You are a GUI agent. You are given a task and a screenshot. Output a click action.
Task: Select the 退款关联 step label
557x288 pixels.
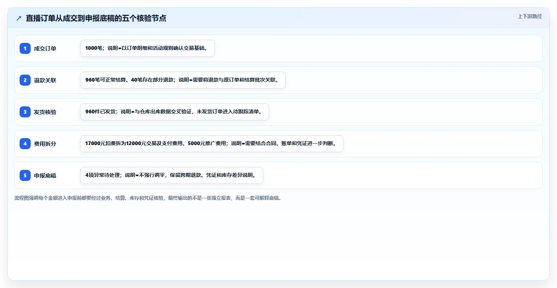(45, 80)
